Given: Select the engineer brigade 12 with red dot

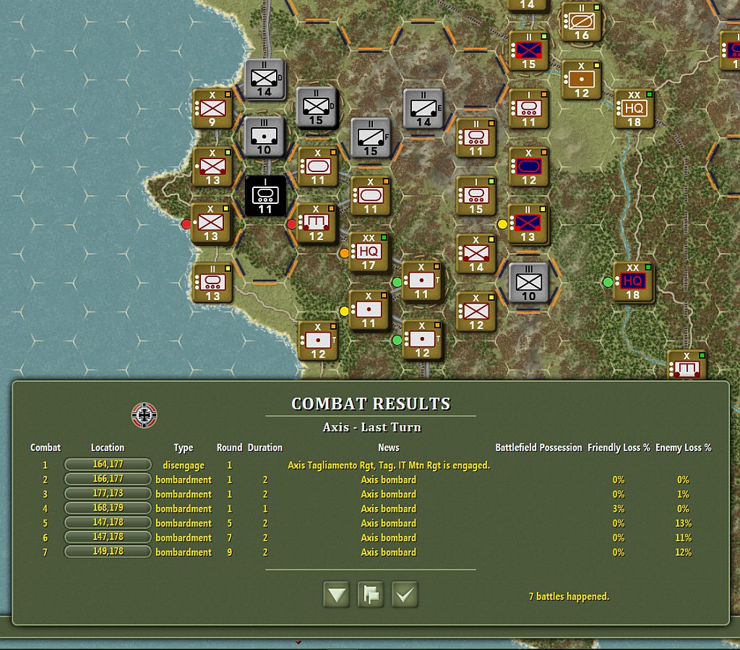Looking at the screenshot, I should [x=317, y=223].
